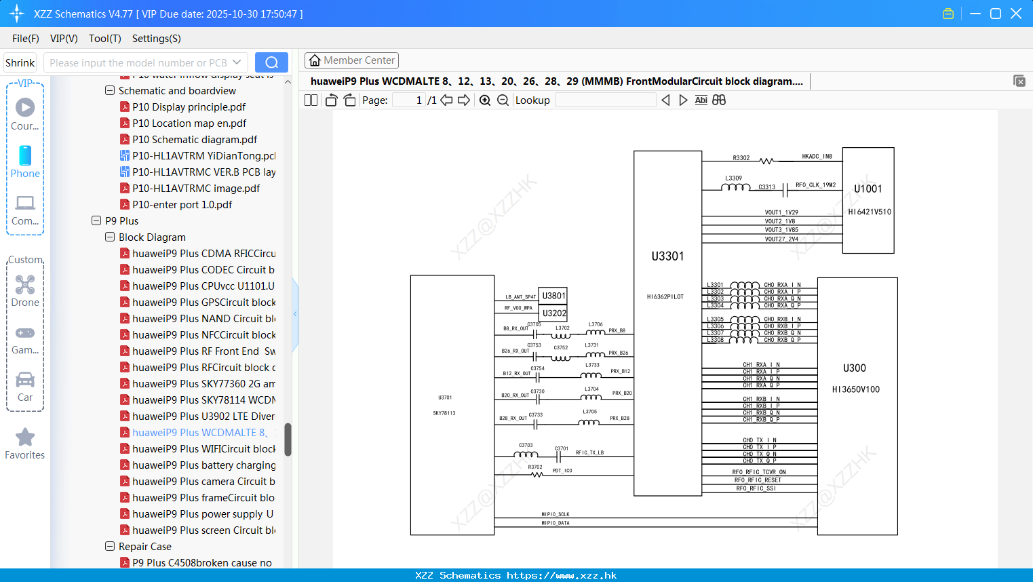Select the Car category icon
The width and height of the screenshot is (1033, 582).
[x=25, y=387]
